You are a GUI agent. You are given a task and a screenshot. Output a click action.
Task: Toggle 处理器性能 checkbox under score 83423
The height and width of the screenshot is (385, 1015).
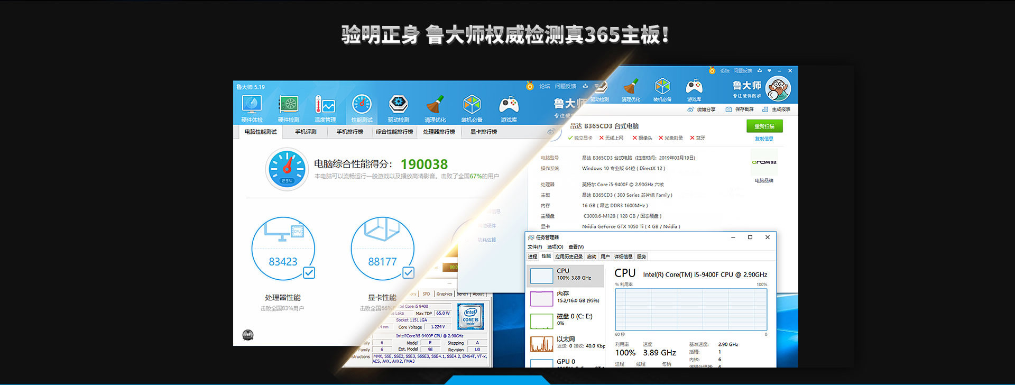(309, 273)
